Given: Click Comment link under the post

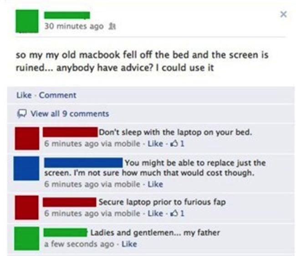Looking at the screenshot, I should pos(57,95).
